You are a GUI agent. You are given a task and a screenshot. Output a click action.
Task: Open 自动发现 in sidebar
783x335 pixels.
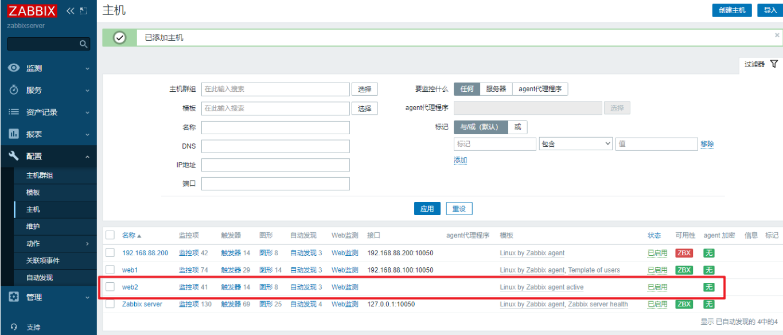click(x=40, y=278)
